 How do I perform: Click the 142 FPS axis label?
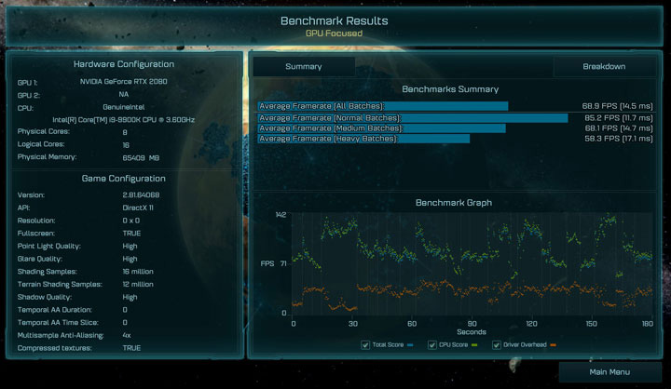point(281,215)
